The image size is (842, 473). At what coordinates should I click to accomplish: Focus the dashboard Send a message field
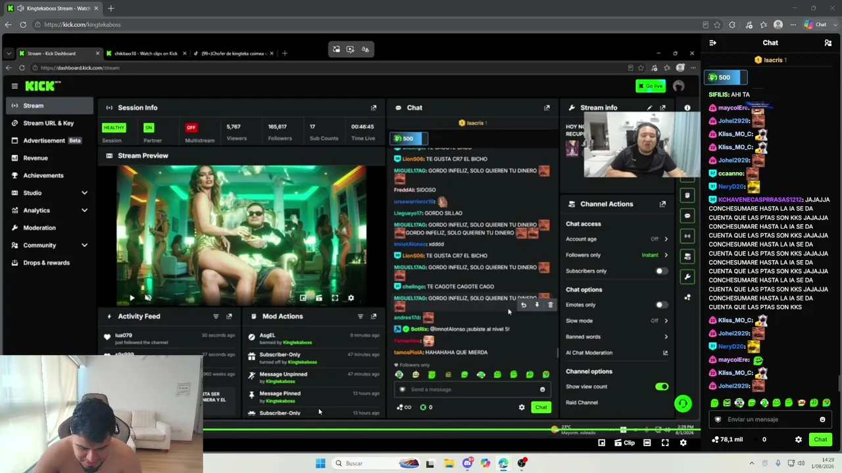472,390
